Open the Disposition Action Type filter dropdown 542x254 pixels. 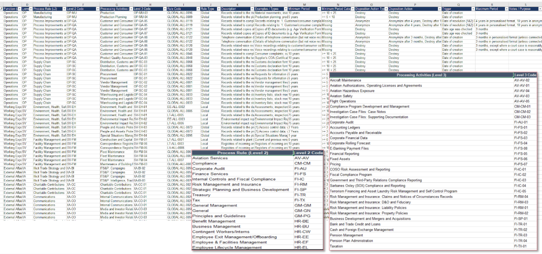pyautogui.click(x=386, y=9)
